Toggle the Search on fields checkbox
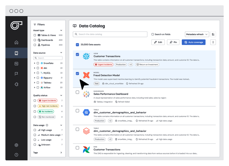The width and height of the screenshot is (229, 166). 153,34
